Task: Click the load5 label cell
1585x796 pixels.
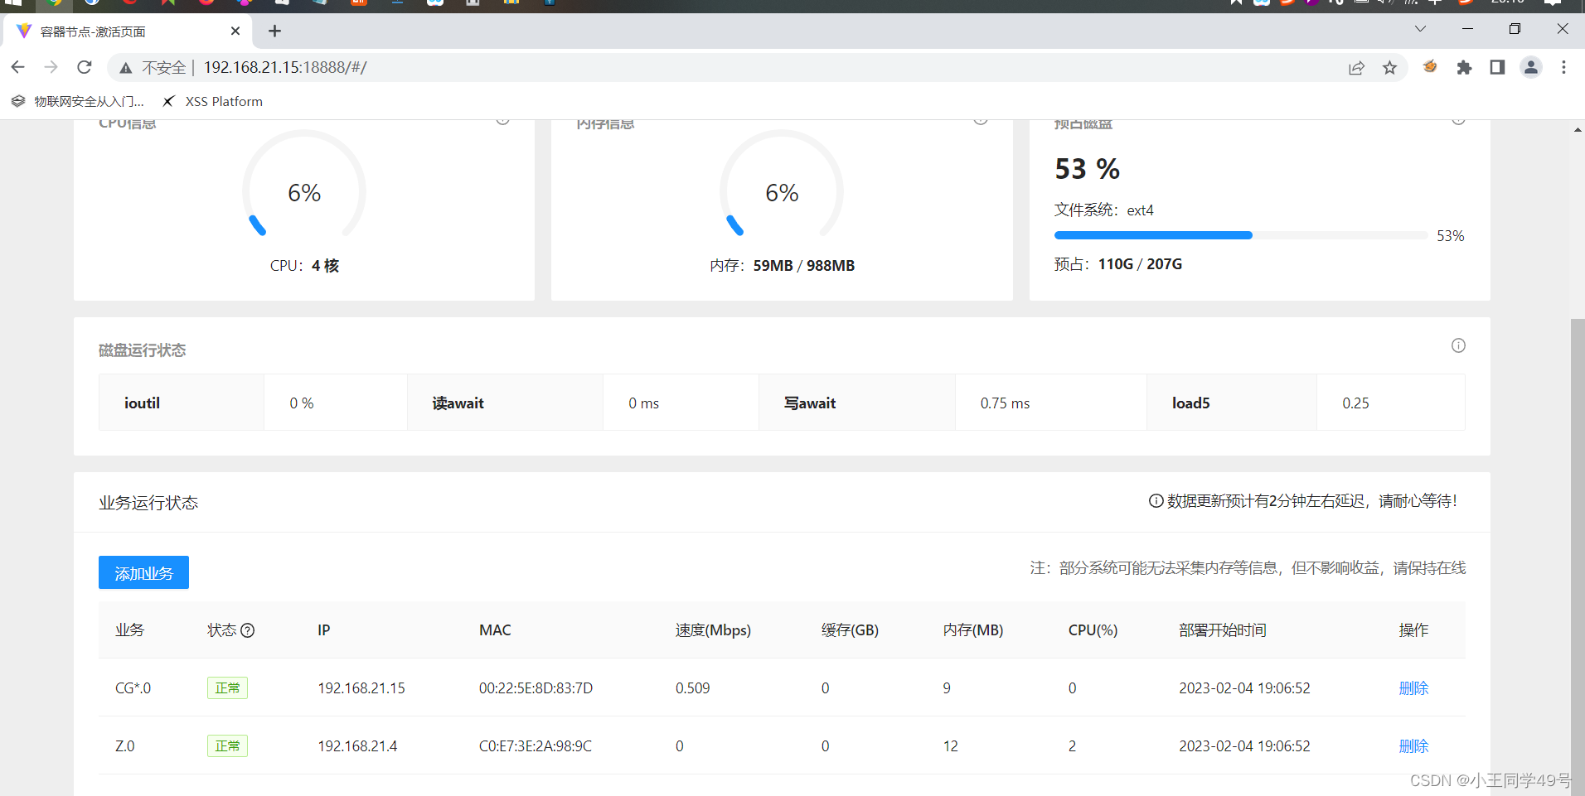Action: (x=1232, y=403)
